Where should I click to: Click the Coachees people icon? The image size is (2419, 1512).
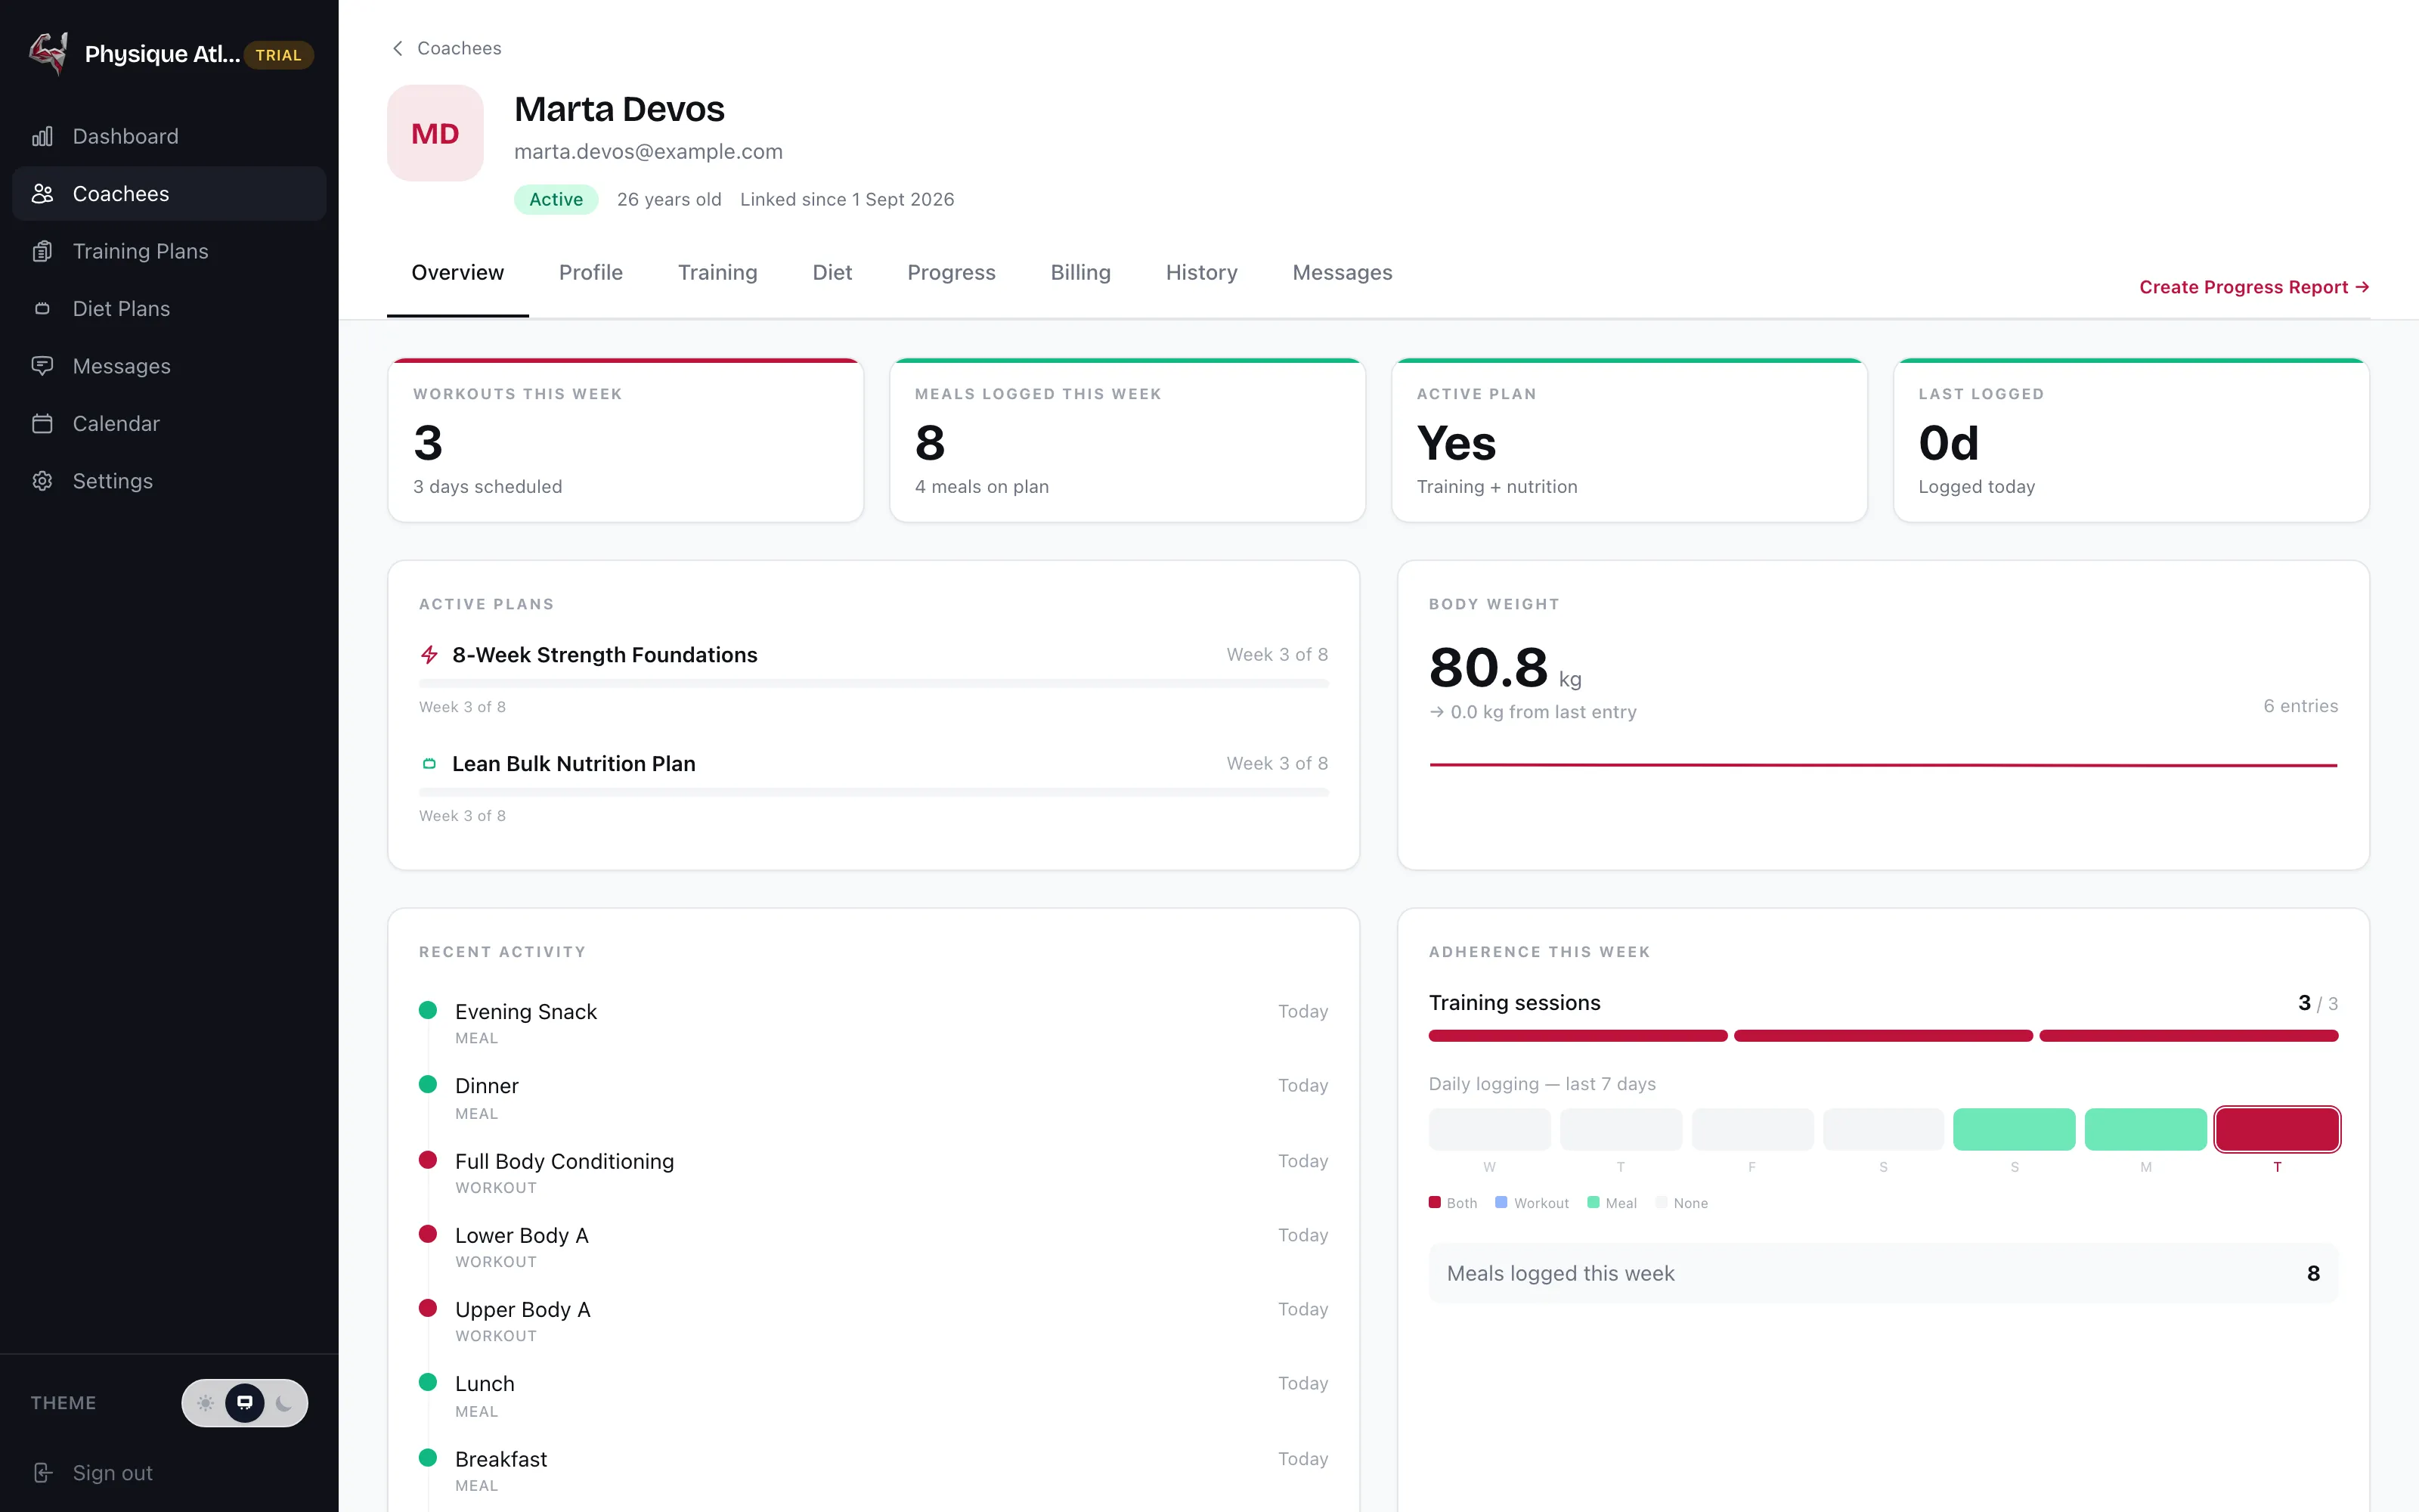(x=42, y=194)
